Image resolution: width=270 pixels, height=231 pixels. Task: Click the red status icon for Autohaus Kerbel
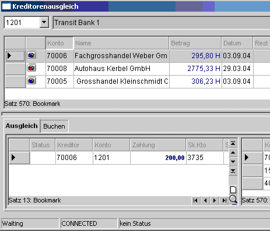(31, 68)
